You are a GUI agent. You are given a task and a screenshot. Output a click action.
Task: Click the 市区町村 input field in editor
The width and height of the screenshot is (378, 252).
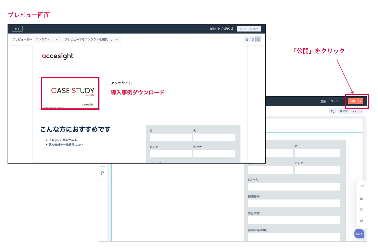(294, 220)
